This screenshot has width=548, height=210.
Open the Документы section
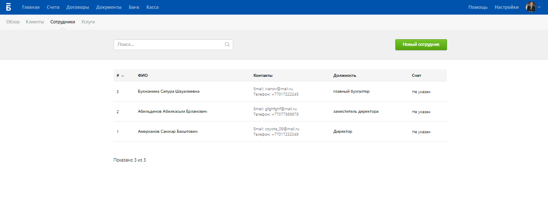[x=109, y=7]
